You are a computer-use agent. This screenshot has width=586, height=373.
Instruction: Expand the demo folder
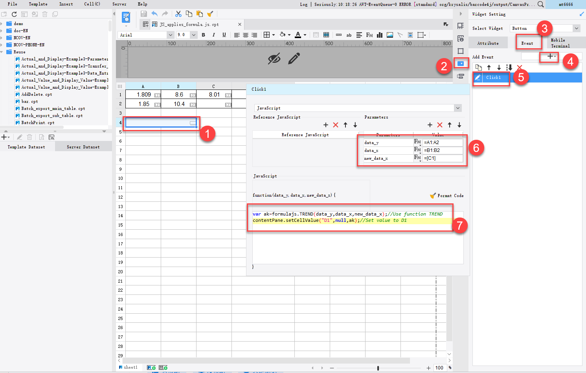pyautogui.click(x=2, y=24)
